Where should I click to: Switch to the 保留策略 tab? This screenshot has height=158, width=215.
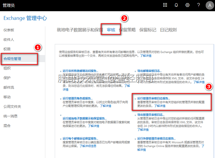[127, 30]
